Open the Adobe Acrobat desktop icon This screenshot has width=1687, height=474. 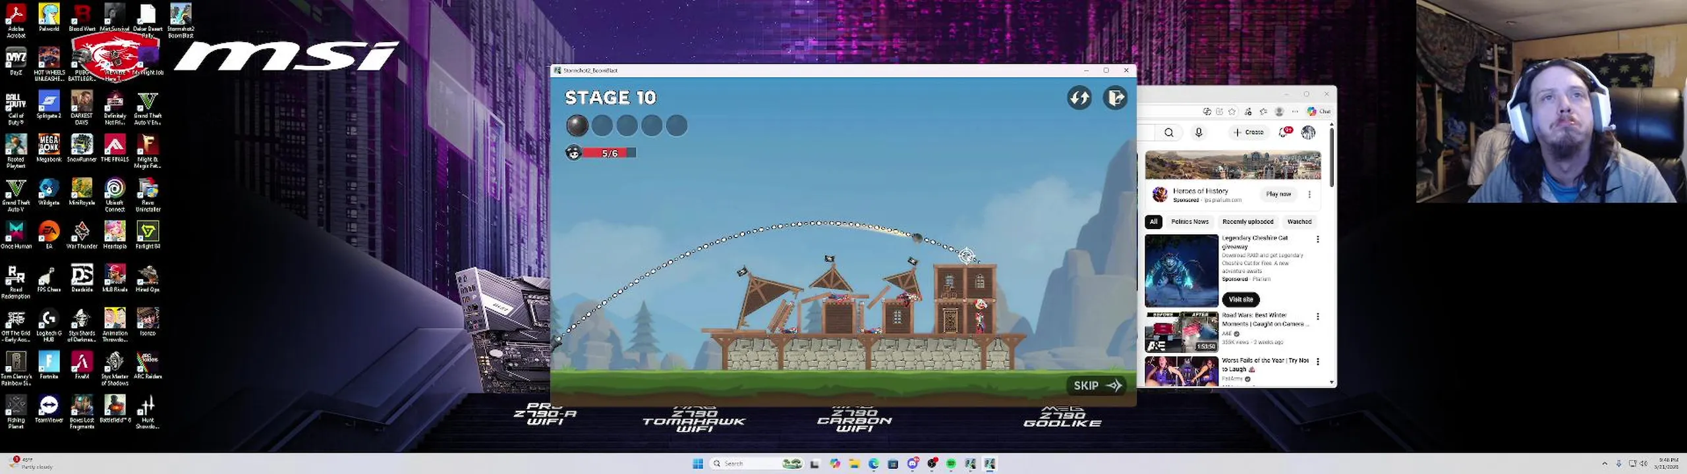tap(16, 20)
